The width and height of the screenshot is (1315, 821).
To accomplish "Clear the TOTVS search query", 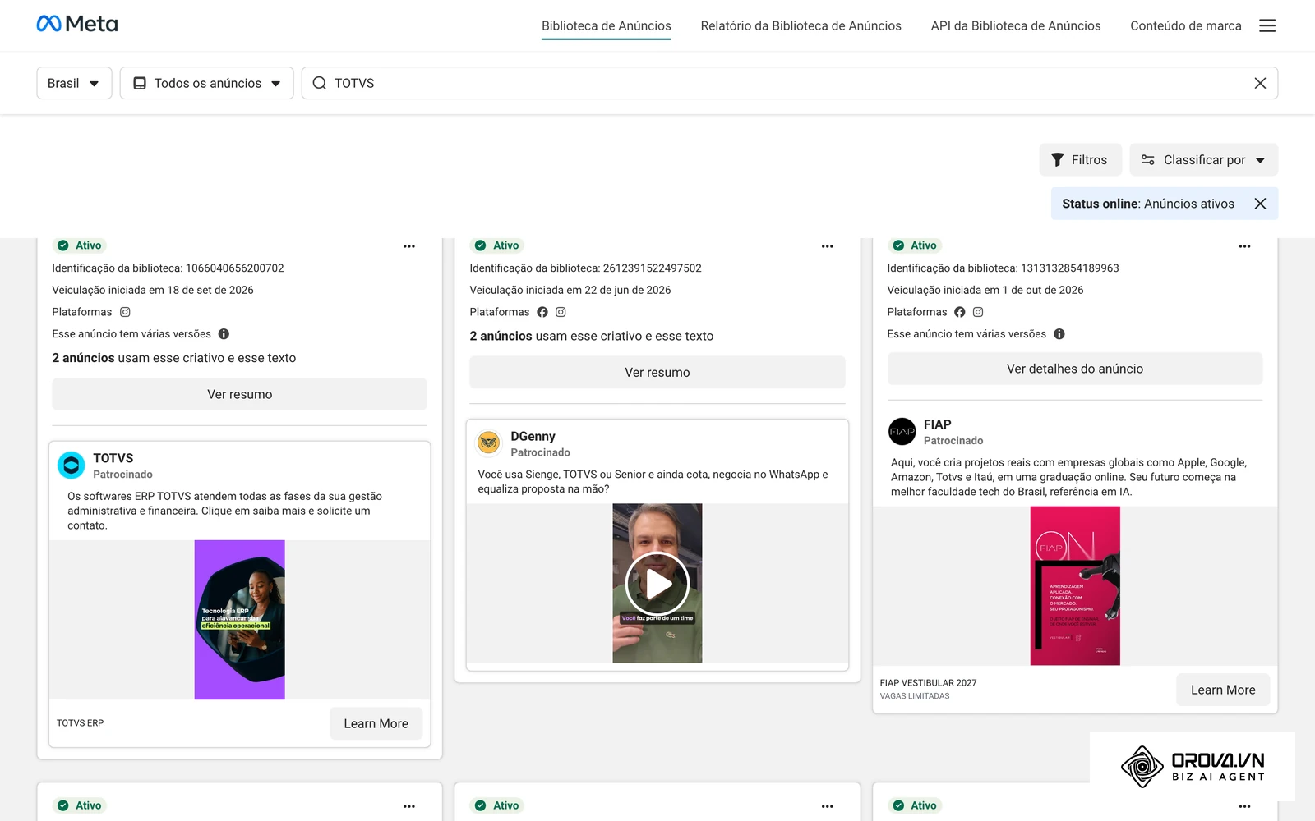I will 1260,83.
